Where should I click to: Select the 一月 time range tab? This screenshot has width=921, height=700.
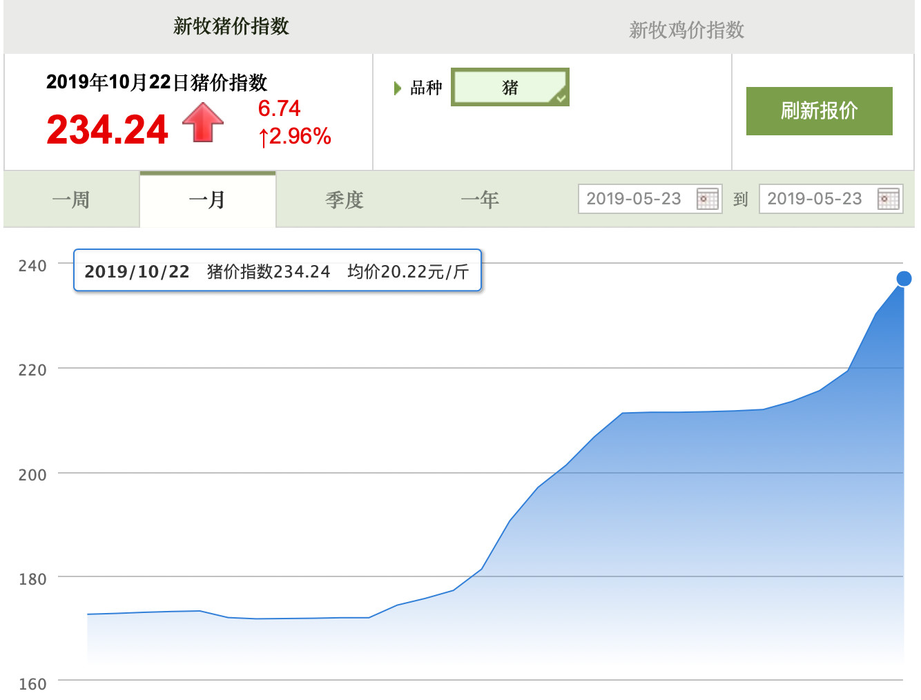(207, 200)
